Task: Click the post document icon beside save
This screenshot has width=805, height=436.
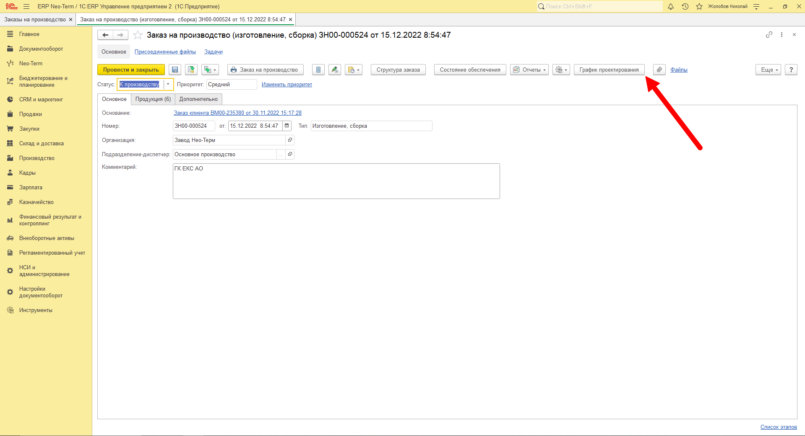Action: (x=191, y=70)
